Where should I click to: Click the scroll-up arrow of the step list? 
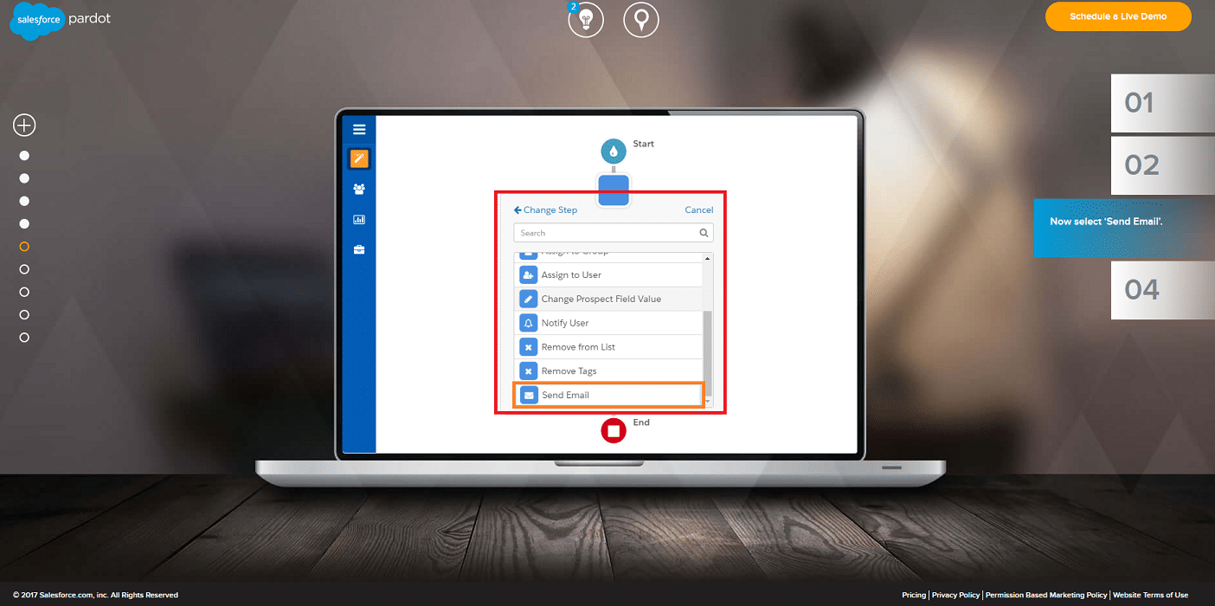[x=709, y=258]
